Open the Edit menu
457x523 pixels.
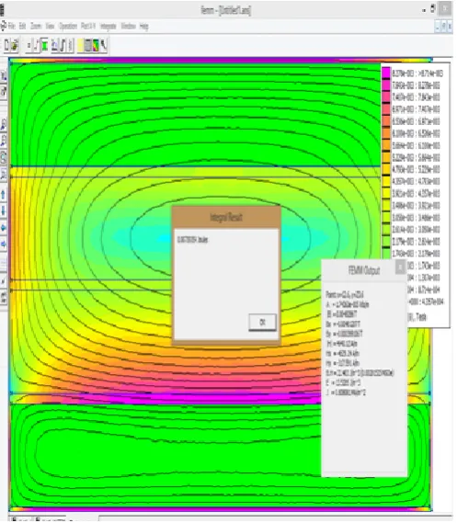pyautogui.click(x=22, y=26)
